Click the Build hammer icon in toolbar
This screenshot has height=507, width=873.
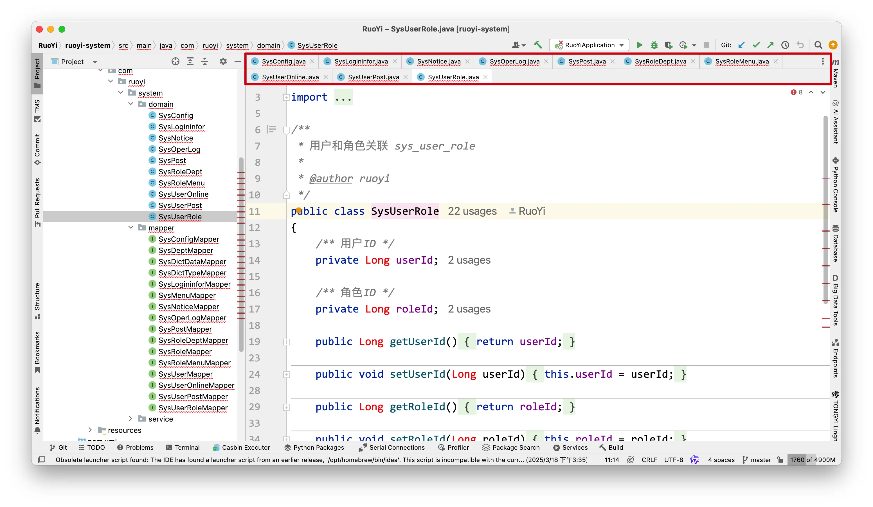point(538,45)
